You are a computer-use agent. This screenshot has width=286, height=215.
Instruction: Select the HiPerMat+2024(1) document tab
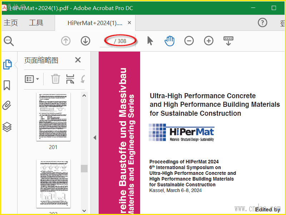point(95,23)
